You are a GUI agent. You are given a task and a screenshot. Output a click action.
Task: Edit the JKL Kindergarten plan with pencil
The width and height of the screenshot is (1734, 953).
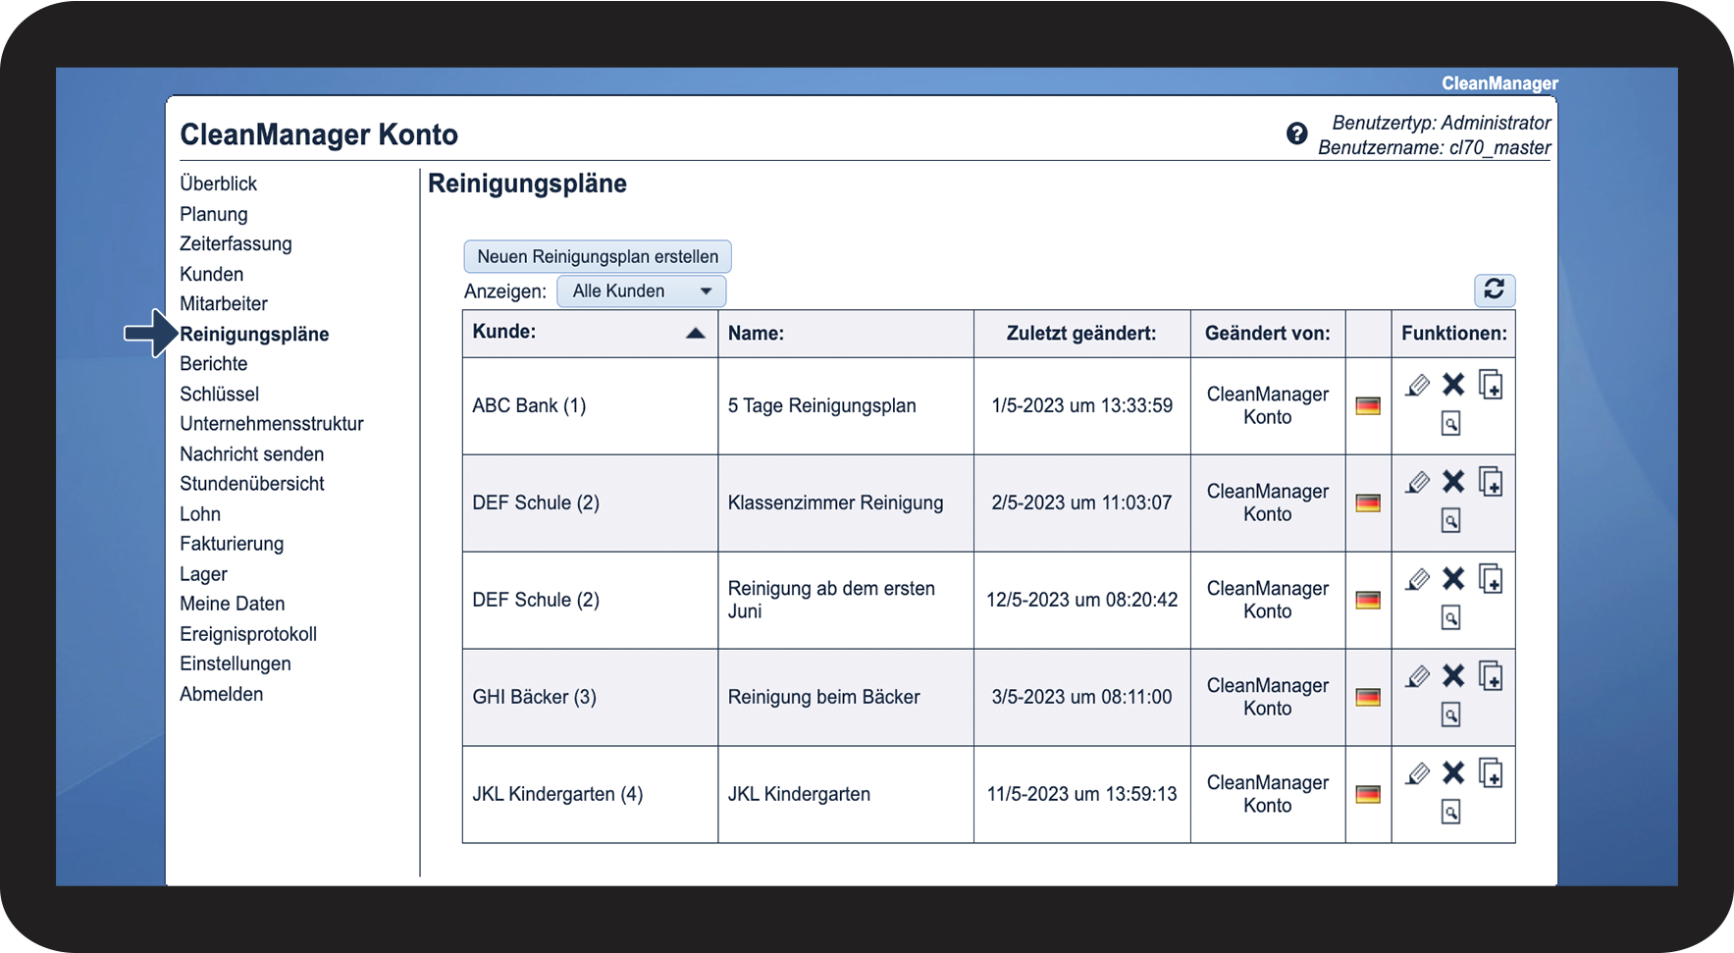point(1417,774)
